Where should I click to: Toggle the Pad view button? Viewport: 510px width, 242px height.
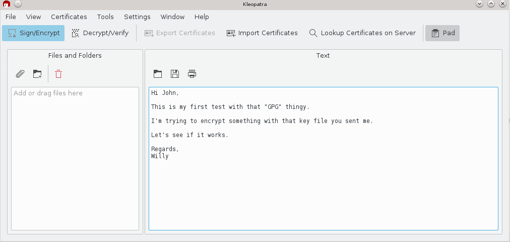(x=442, y=33)
